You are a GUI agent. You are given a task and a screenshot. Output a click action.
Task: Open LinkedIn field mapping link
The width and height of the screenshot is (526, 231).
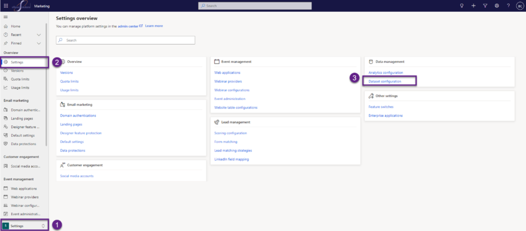[x=232, y=159]
